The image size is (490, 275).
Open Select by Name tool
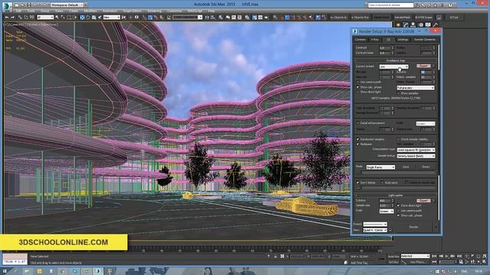63,17
